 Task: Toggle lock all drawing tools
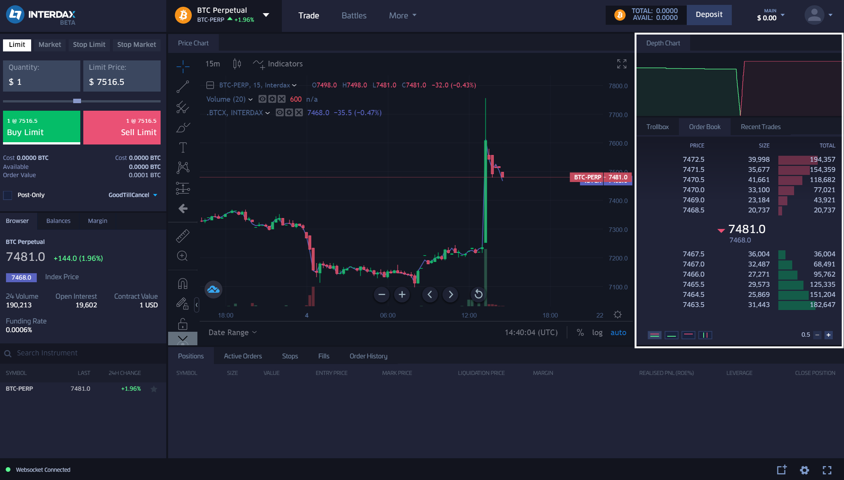click(x=183, y=324)
